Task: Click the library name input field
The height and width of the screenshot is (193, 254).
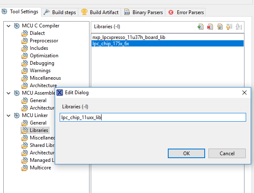Action: [153, 117]
